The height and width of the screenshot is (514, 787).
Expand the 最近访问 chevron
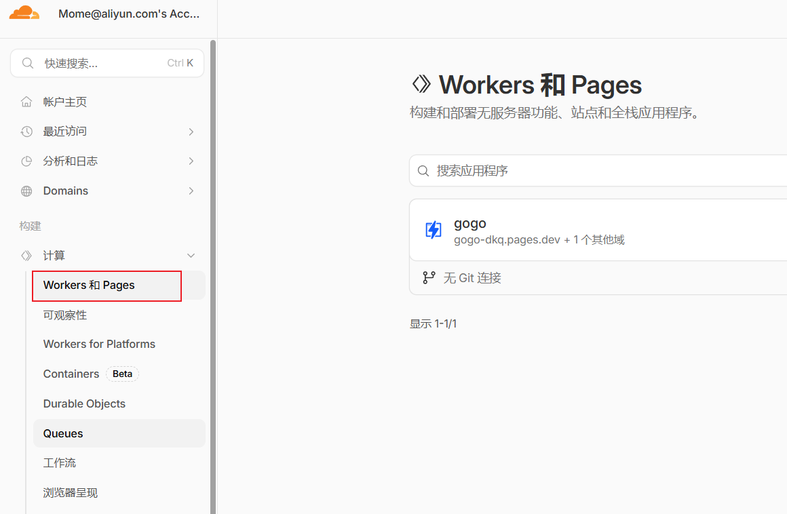[x=191, y=132]
